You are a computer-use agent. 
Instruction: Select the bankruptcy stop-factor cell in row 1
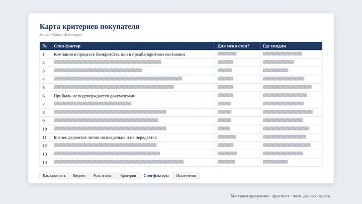pos(133,54)
